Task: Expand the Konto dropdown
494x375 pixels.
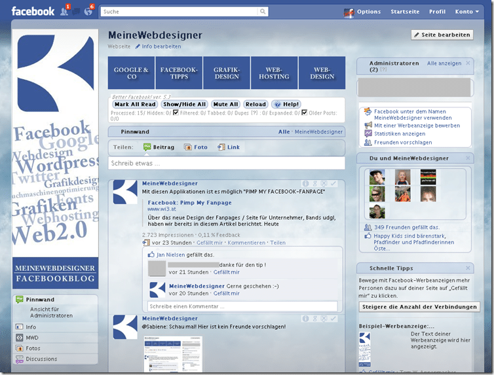Action: [x=466, y=12]
